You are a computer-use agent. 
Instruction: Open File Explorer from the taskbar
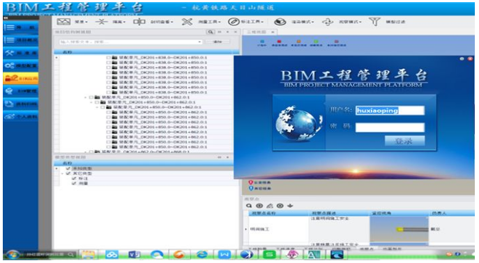point(88,255)
